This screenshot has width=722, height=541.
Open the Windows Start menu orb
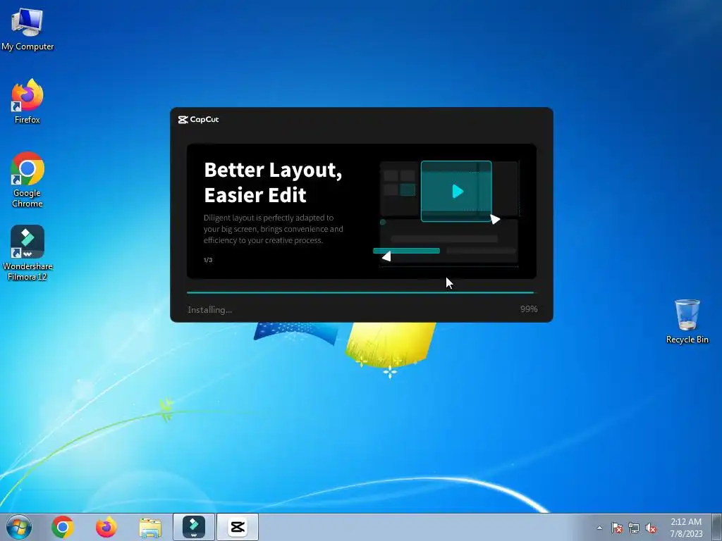pos(19,527)
